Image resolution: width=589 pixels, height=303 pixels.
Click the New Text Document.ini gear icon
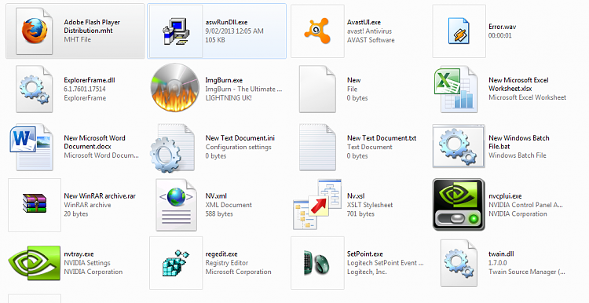tap(173, 148)
